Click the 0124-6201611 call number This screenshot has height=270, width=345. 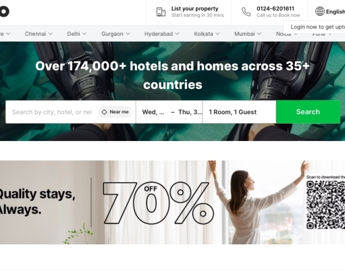tap(275, 9)
